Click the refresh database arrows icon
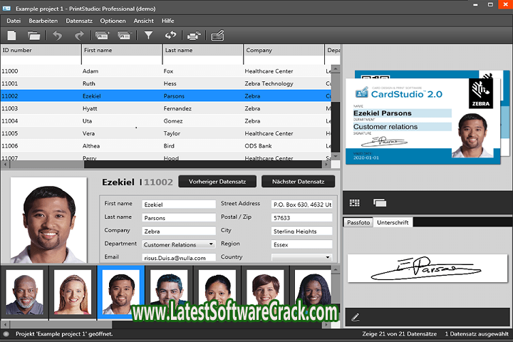 170,35
